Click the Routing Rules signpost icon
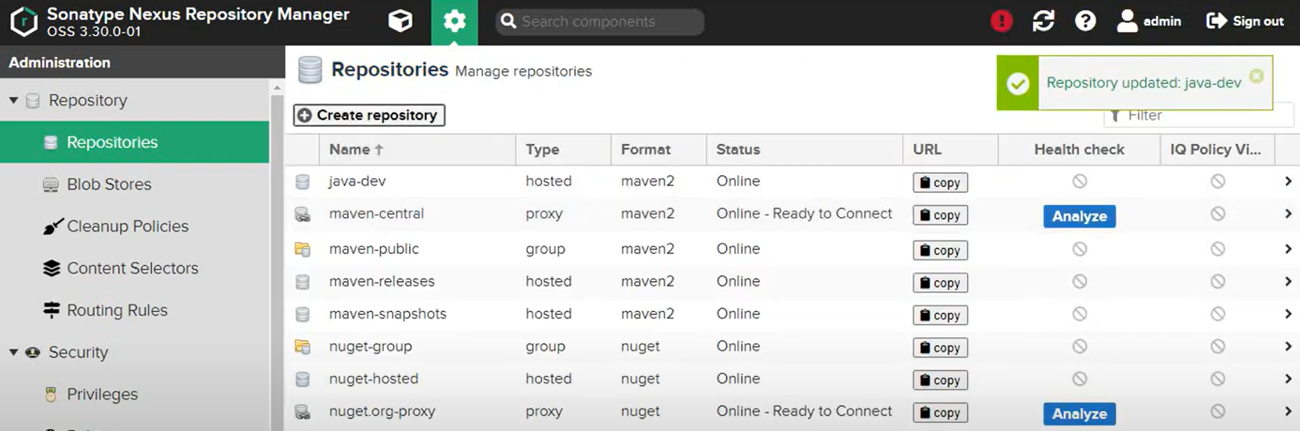This screenshot has height=431, width=1300. pyautogui.click(x=52, y=310)
